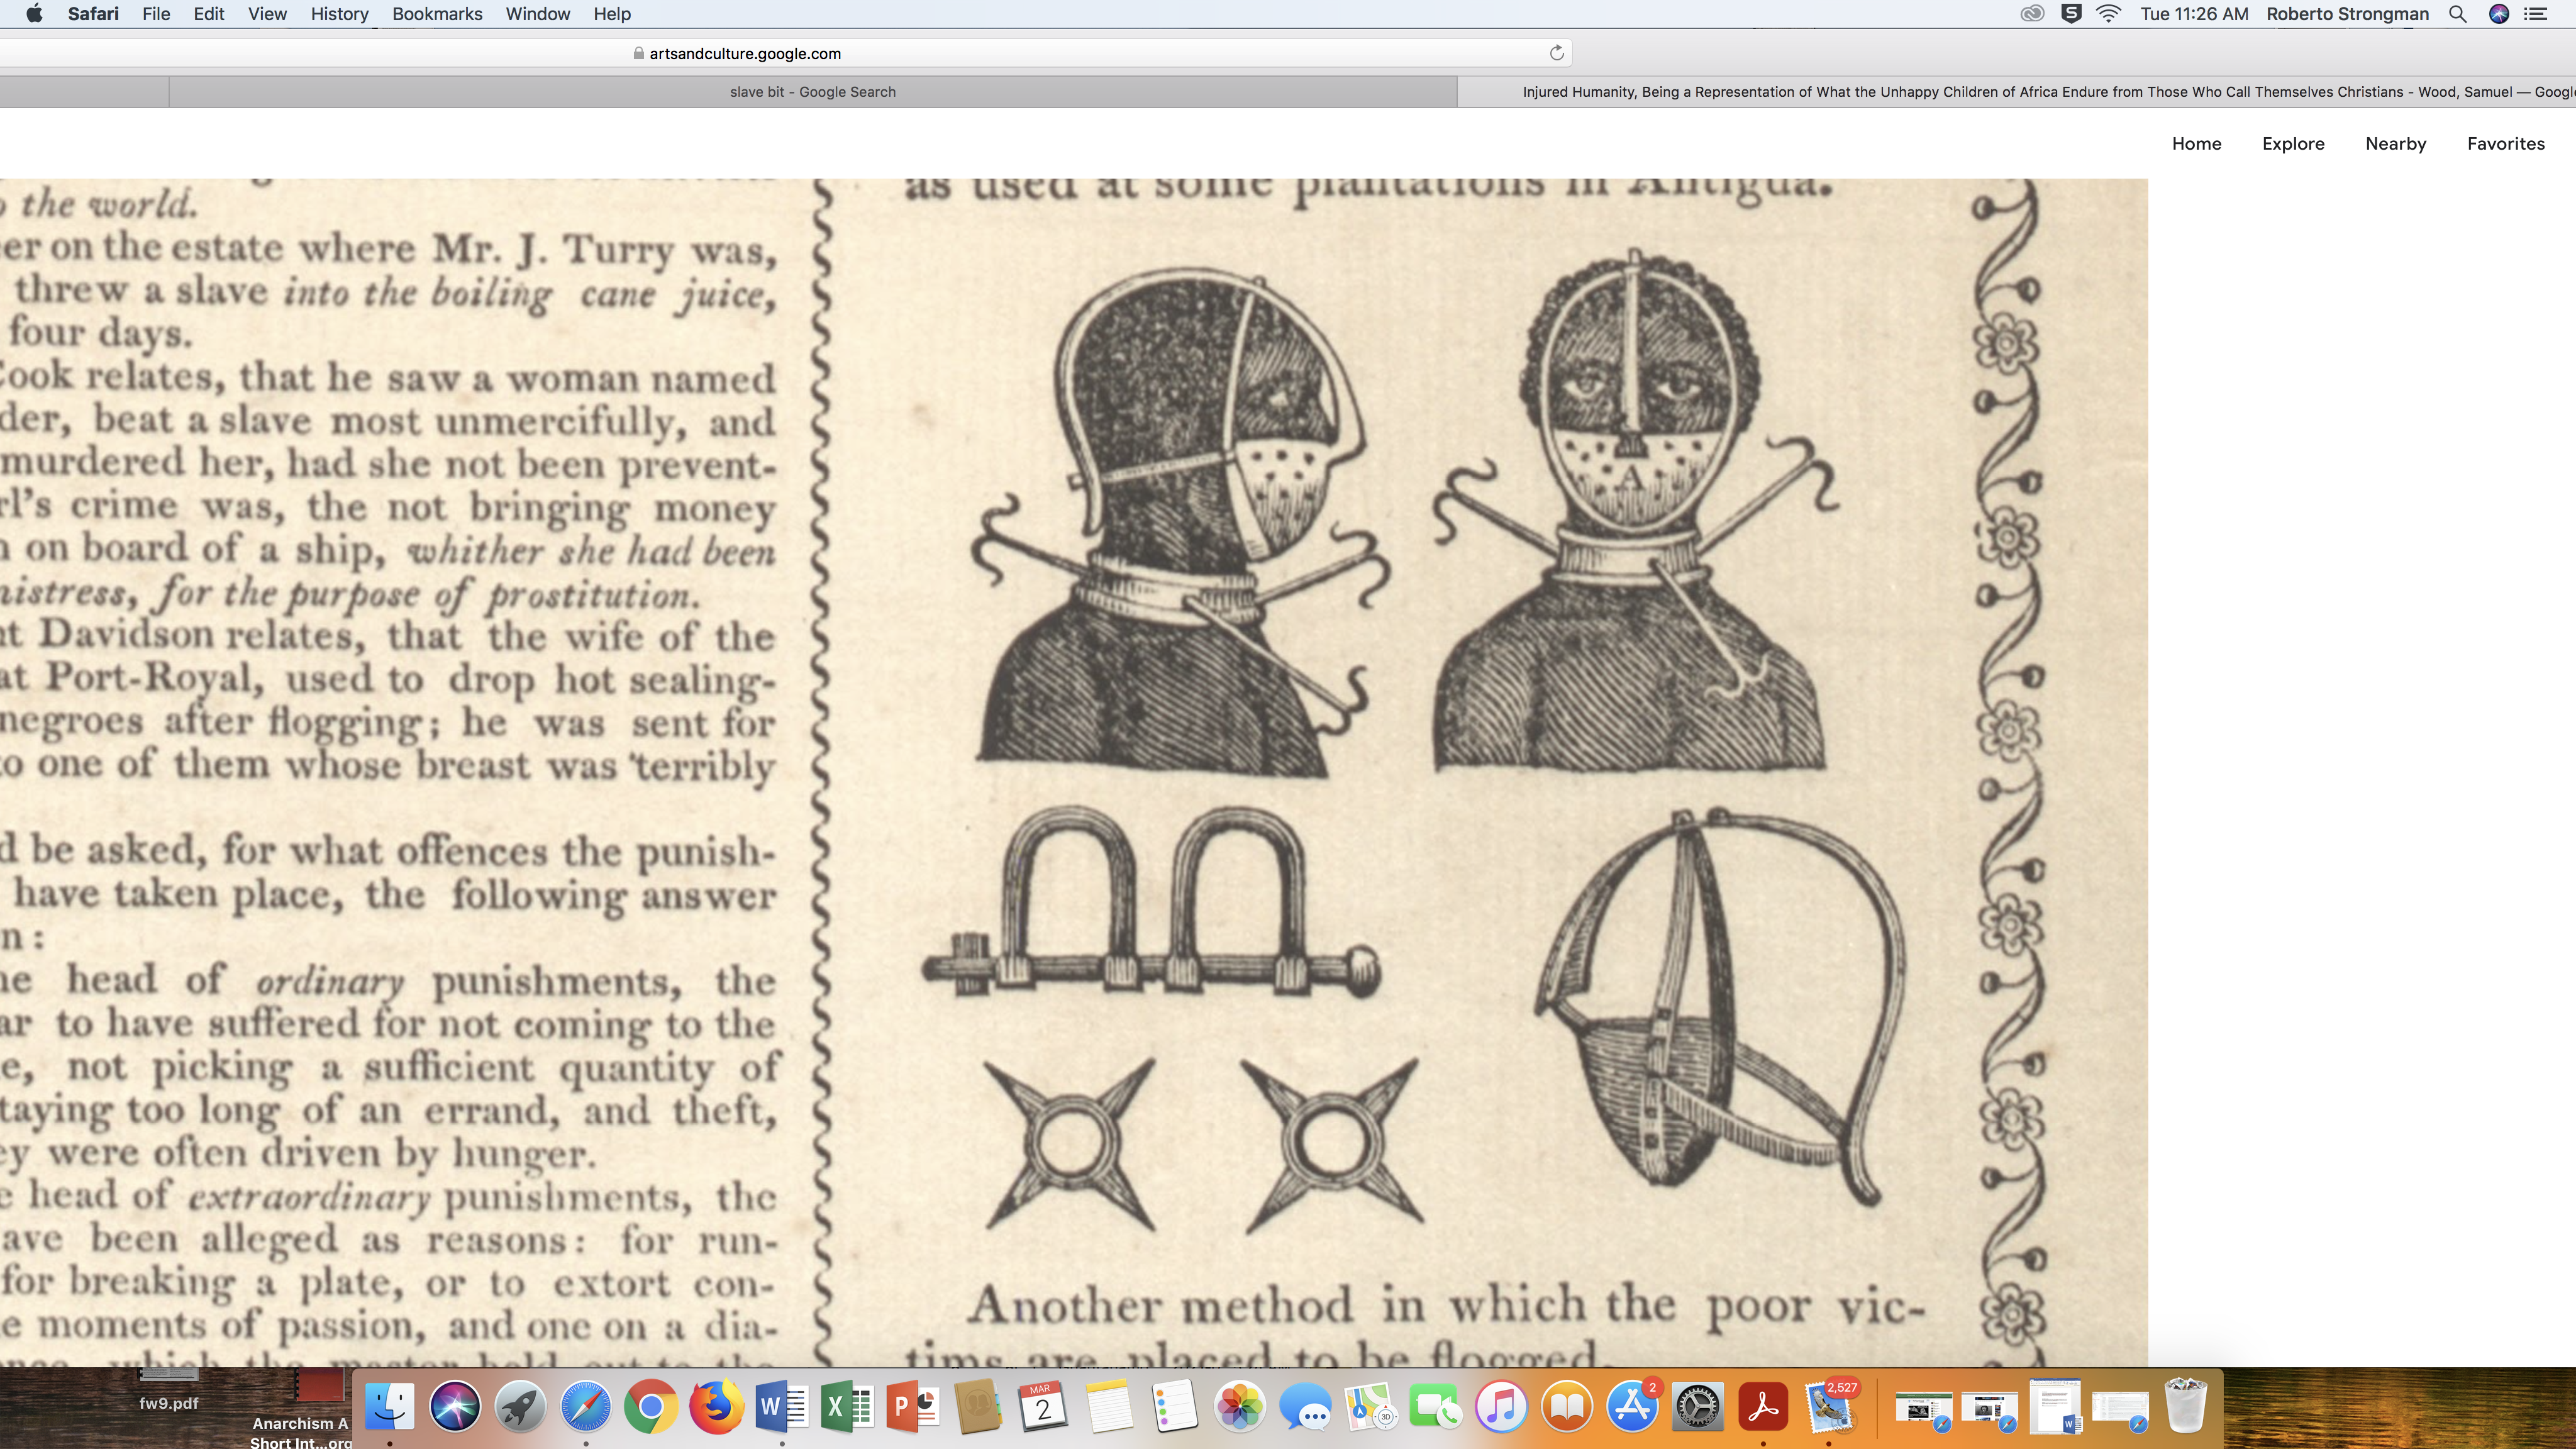Open Google Chrome from the Dock
Screen dimensions: 2576x1449
[x=651, y=1406]
